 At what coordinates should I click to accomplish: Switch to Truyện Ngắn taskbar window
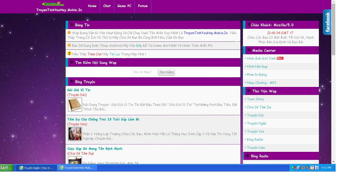[x=36, y=168]
